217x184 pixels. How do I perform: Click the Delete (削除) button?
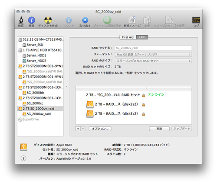point(159,129)
